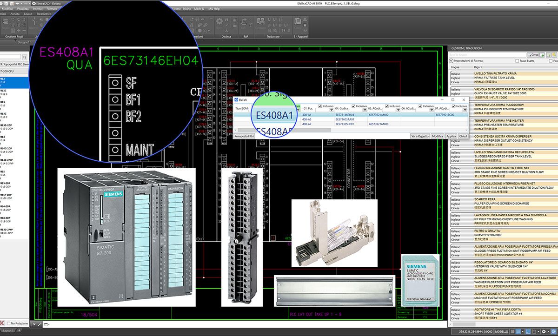The image size is (558, 336).
Task: Toggle Inclusivo checkbox for 06. ACodi column
Action: coord(420,106)
